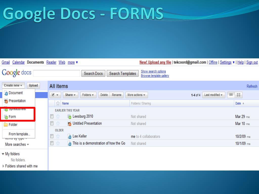The height and width of the screenshot is (194, 259).
Task: Click the Offline link
Action: pyautogui.click(x=213, y=62)
